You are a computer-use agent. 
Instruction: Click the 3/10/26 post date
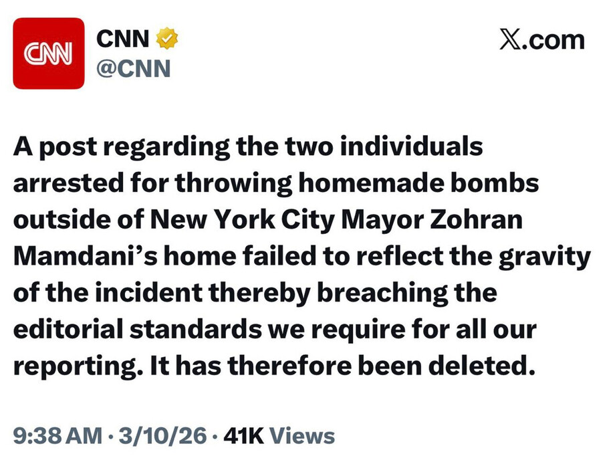pyautogui.click(x=161, y=437)
